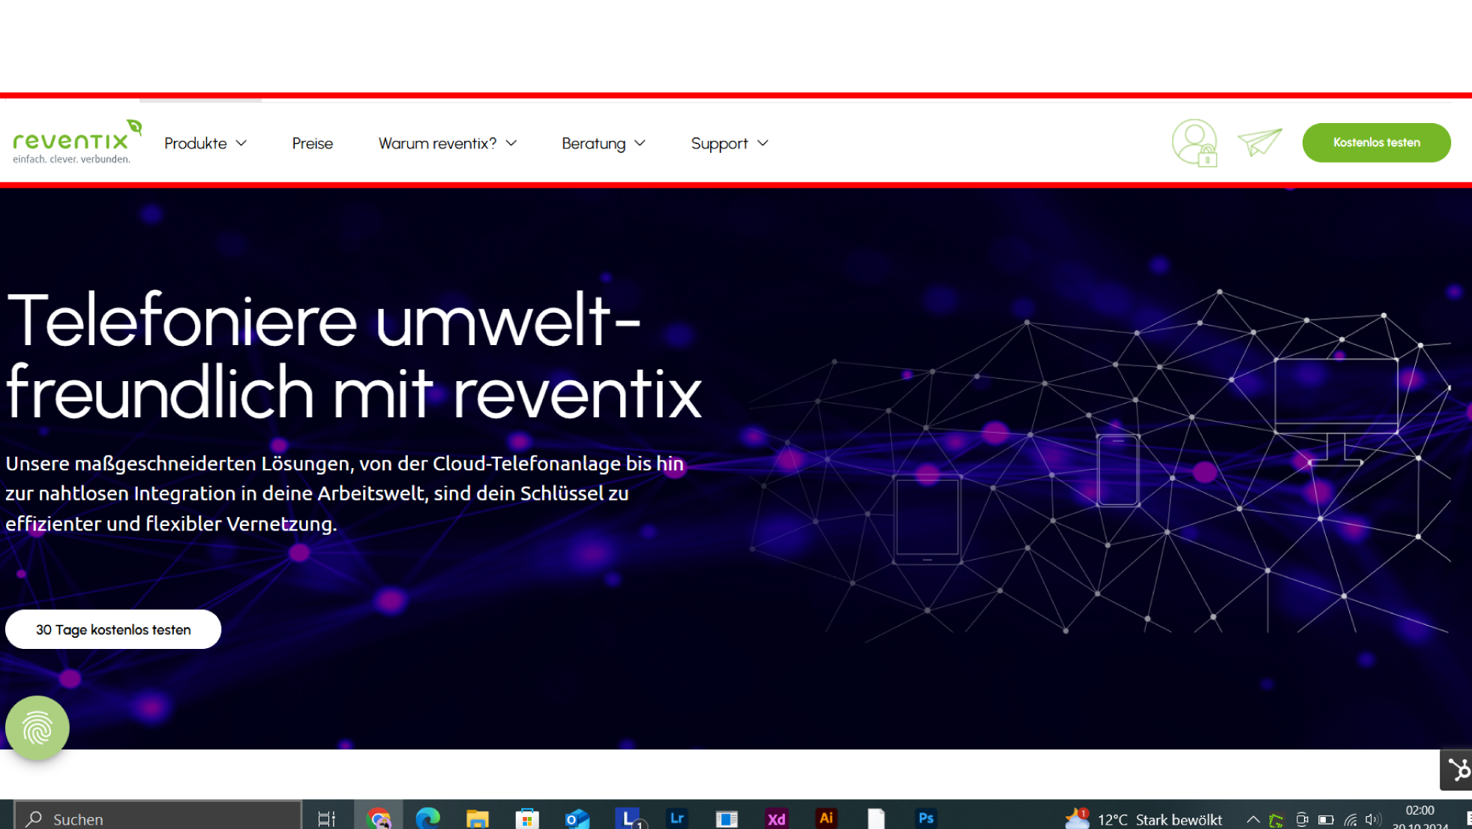Open the HubSpot chat widget icon
This screenshot has width=1472, height=829.
[x=1457, y=769]
